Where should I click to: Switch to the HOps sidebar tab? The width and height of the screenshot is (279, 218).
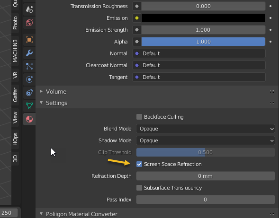coord(15,139)
